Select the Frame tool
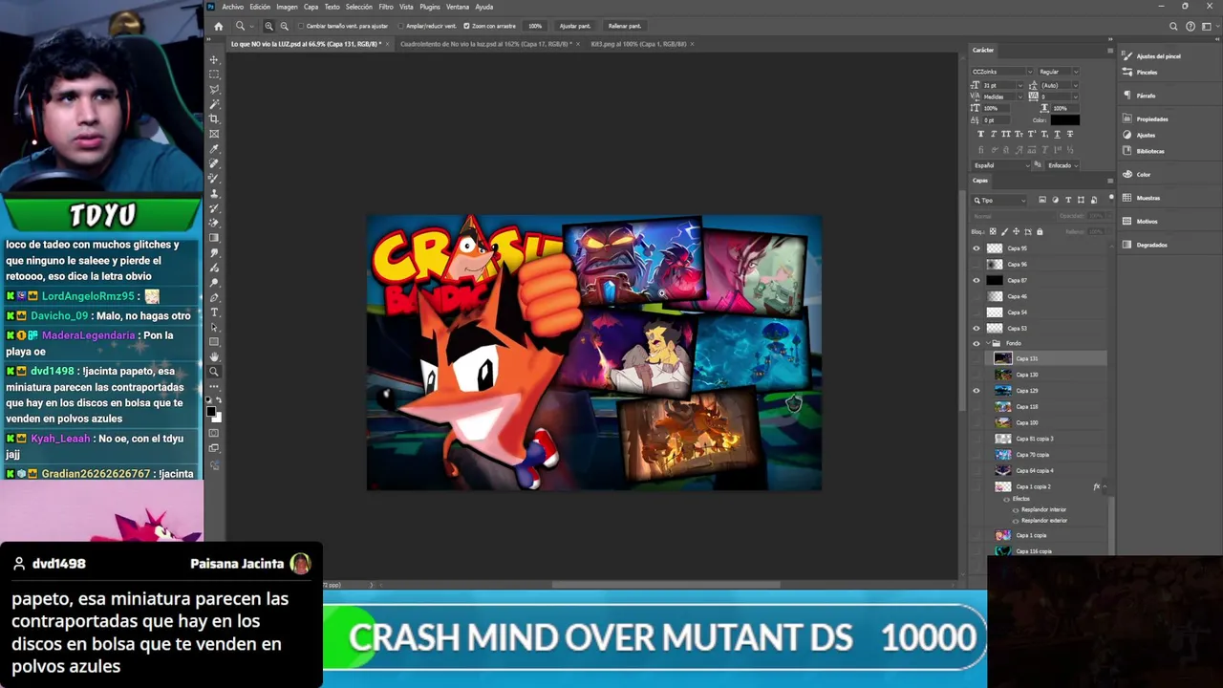The width and height of the screenshot is (1223, 688). coord(214,134)
